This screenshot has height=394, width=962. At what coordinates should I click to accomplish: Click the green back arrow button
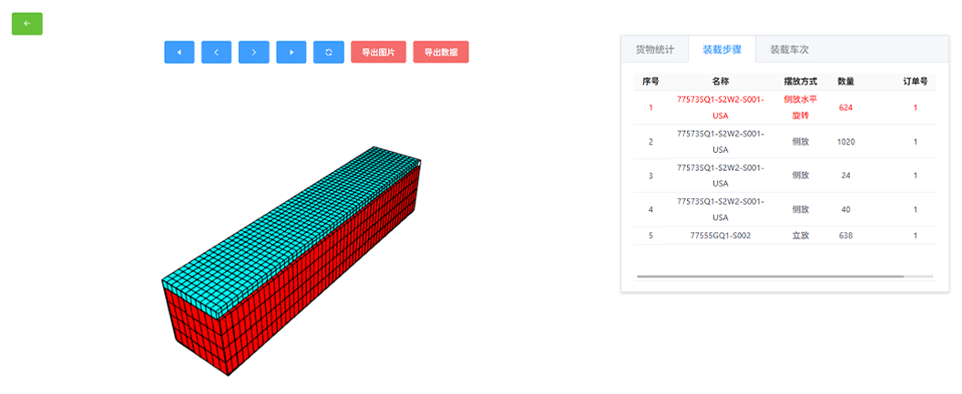coord(26,24)
